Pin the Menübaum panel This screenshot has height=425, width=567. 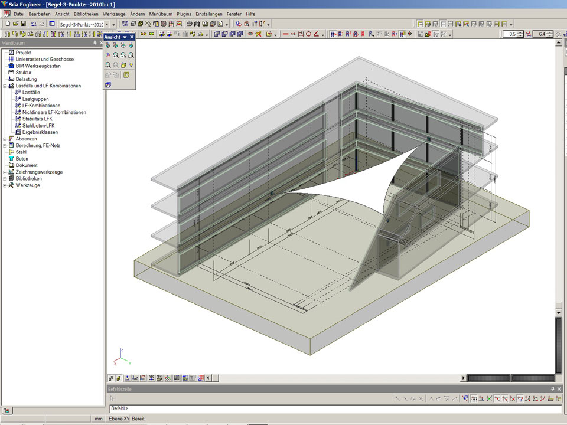pos(94,43)
